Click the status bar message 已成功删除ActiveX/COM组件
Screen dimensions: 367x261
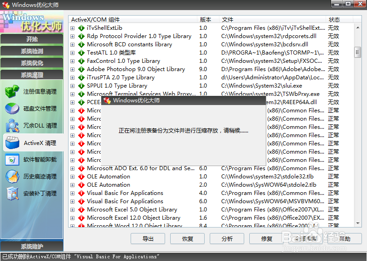81,256
